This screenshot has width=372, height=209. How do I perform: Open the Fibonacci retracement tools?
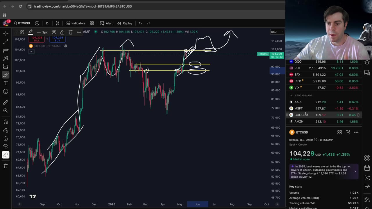tap(6, 50)
